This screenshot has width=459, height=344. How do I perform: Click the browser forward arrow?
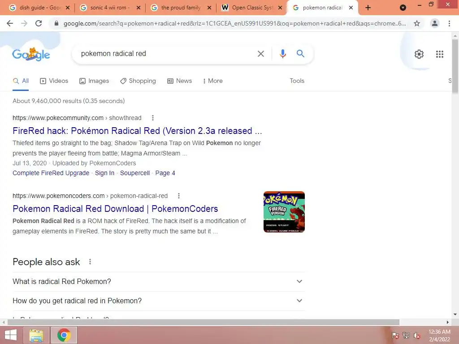24,23
